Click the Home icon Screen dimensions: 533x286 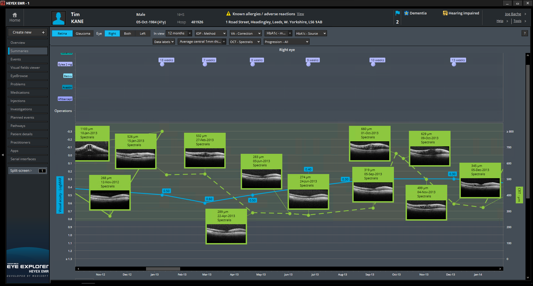coord(15,15)
